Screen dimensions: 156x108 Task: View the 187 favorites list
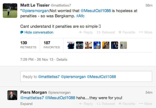52,45
